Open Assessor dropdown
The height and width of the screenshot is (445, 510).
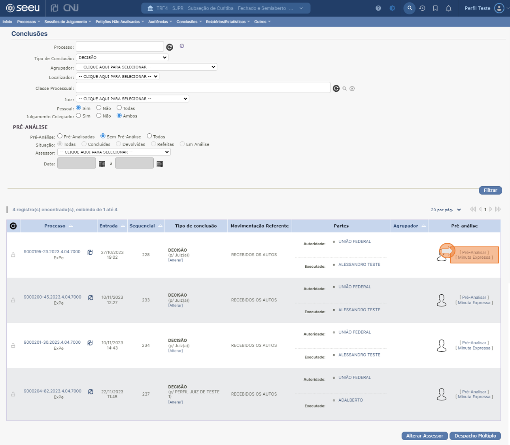114,152
